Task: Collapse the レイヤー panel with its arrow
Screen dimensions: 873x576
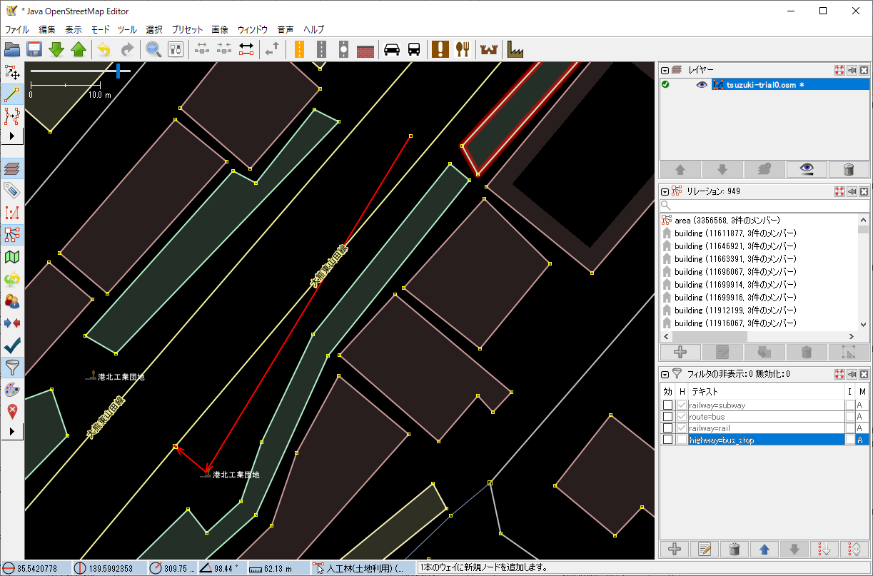Action: point(665,71)
